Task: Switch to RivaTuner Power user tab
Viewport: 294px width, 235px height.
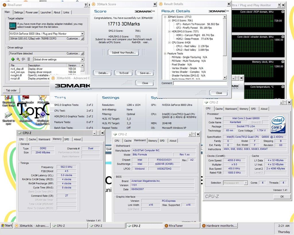Action: pyautogui.click(x=32, y=12)
